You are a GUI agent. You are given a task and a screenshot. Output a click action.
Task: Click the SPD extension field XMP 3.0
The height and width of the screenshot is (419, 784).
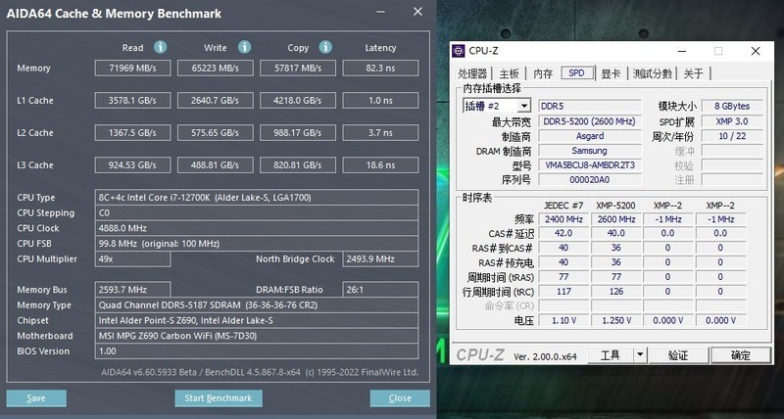(732, 121)
